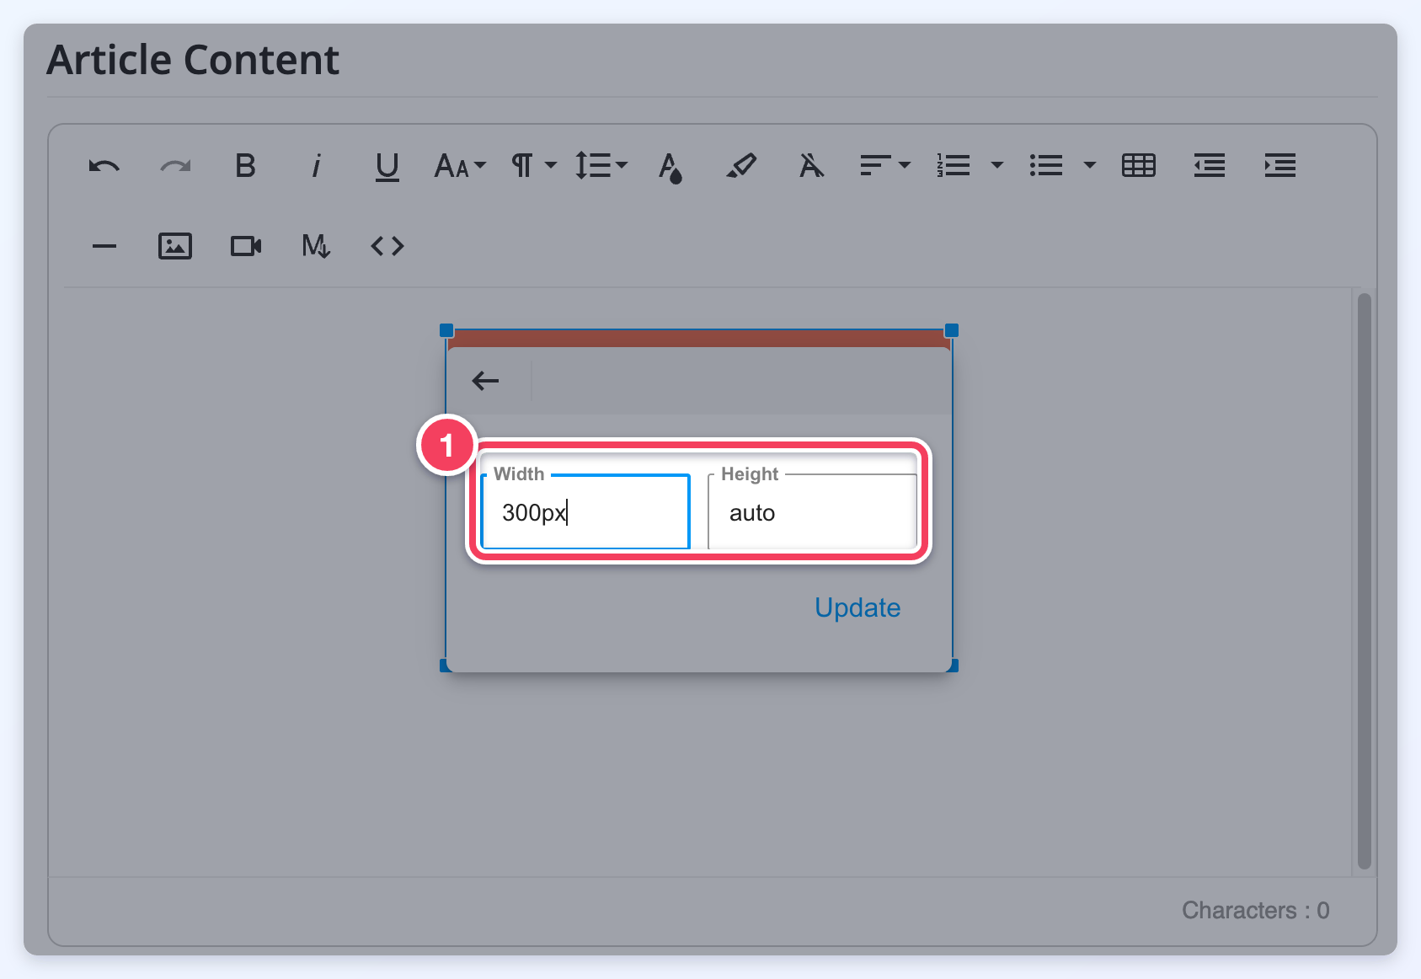
Task: Toggle bold formatting
Action: pos(245,166)
